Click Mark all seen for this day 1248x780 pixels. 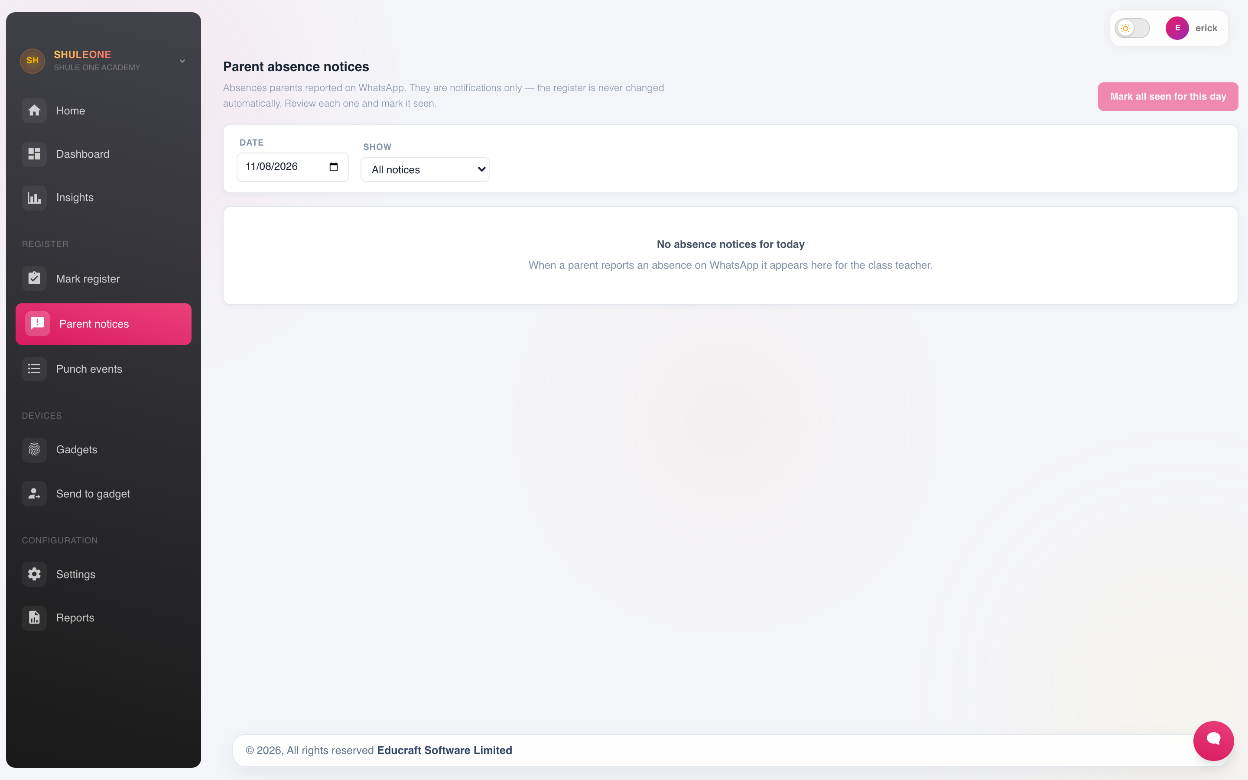click(x=1168, y=97)
